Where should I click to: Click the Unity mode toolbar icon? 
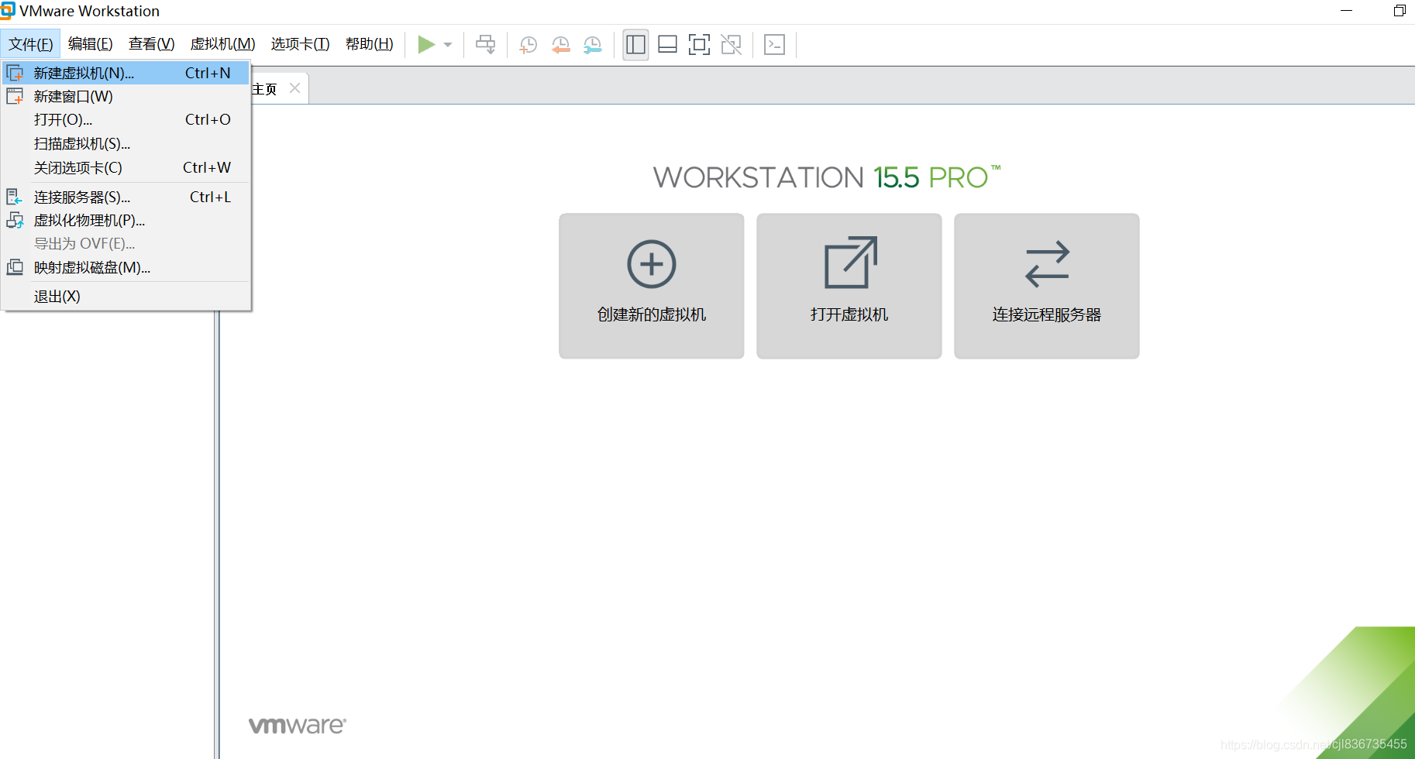[731, 44]
